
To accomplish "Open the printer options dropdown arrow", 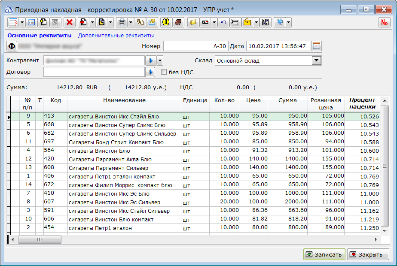I will [131, 22].
